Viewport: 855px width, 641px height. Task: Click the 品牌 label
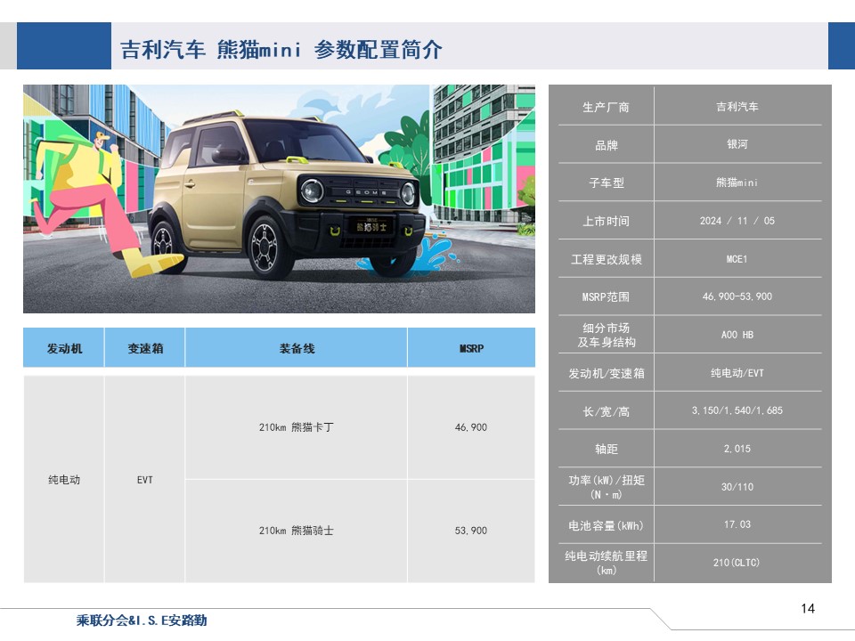tap(606, 145)
